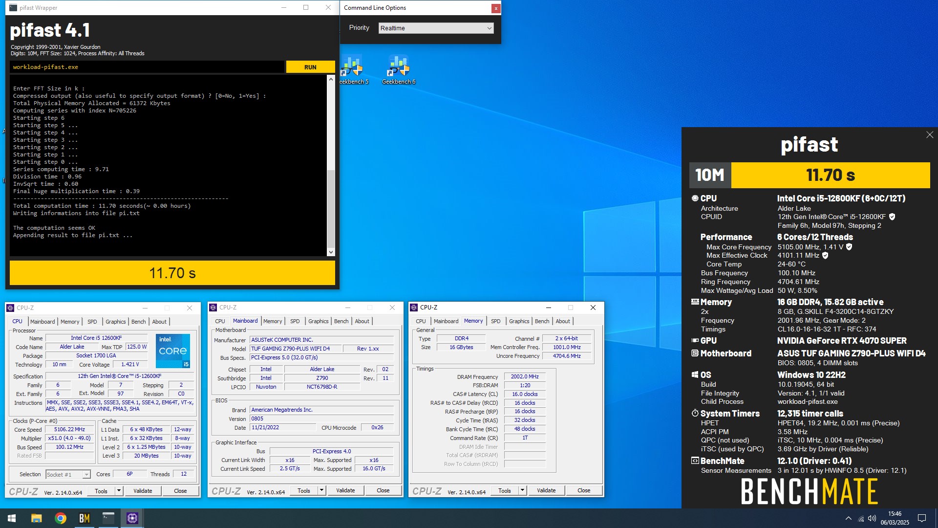938x528 pixels.
Task: Select CPU tab in CPU-Z Memory window
Action: (421, 321)
